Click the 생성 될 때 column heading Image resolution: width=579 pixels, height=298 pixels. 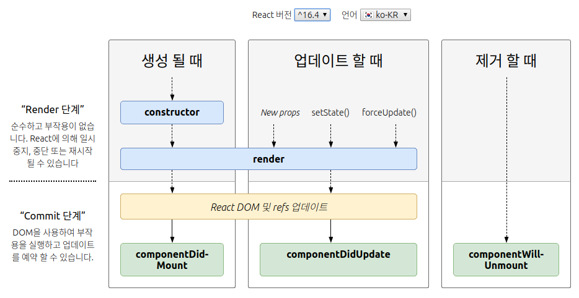click(172, 61)
